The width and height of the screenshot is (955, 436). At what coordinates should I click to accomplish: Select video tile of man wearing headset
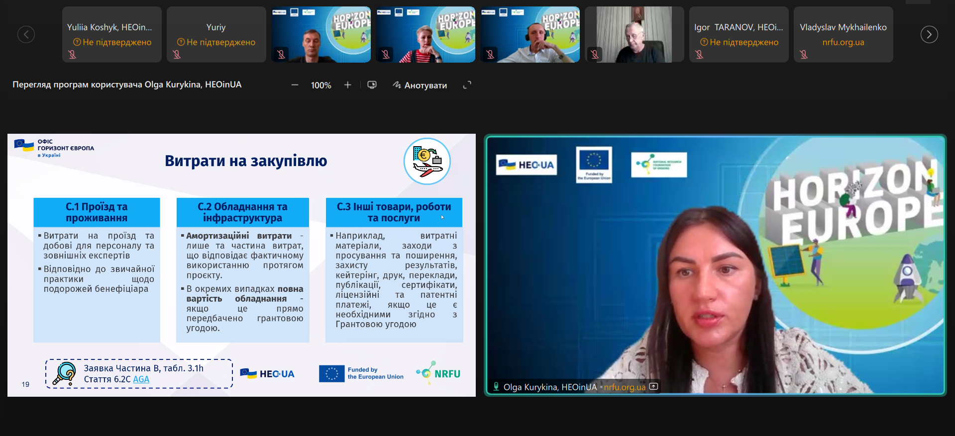[530, 34]
